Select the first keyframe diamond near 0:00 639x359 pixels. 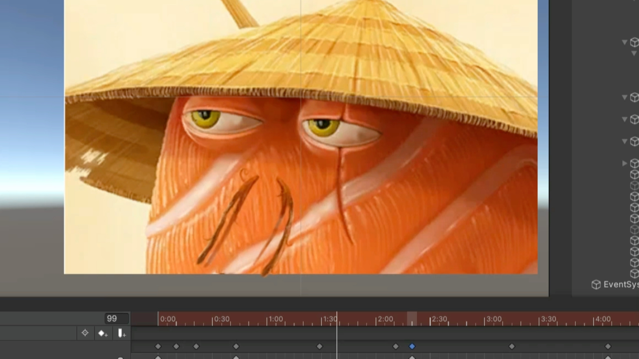tap(158, 346)
